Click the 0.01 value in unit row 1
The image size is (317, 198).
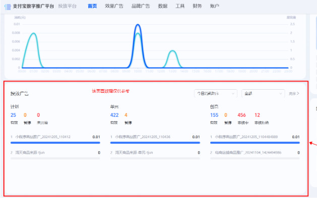196,137
